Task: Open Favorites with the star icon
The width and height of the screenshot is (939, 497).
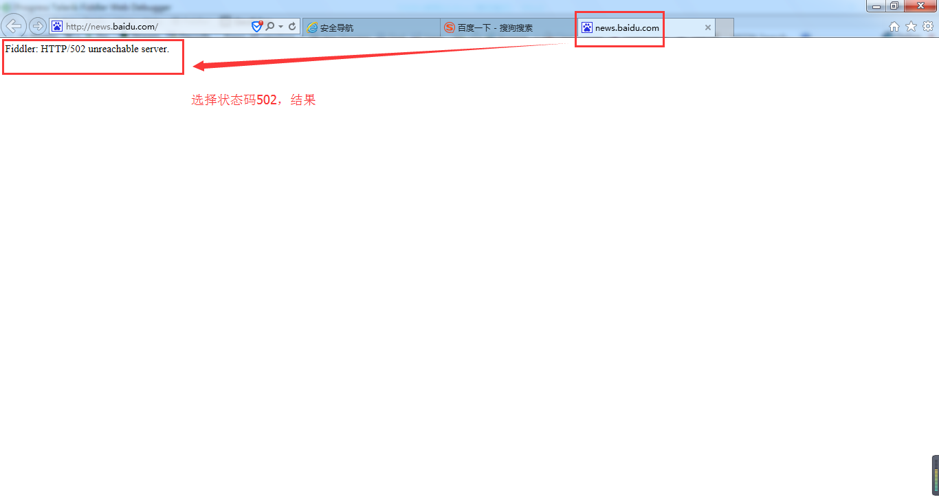Action: (911, 27)
